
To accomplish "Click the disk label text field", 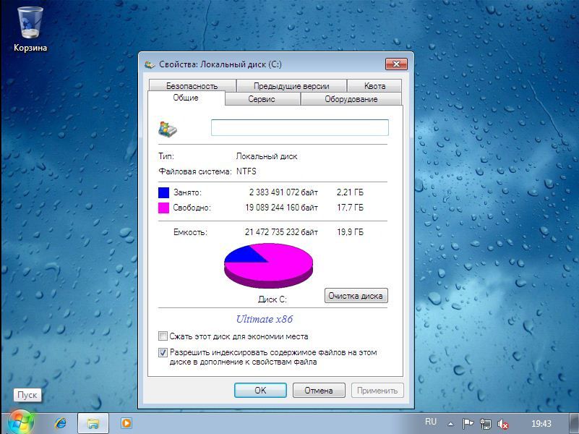I will click(x=299, y=128).
